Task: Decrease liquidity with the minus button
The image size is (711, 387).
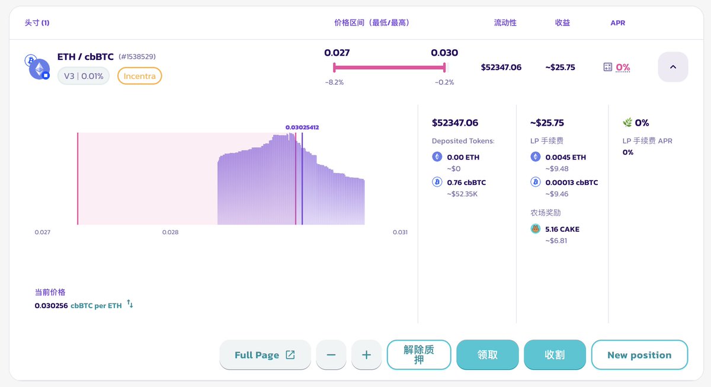Action: point(331,355)
